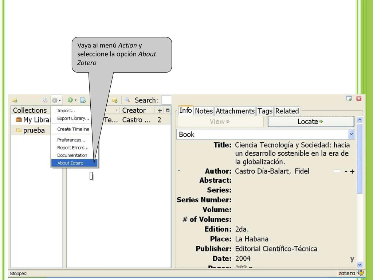Toggle full tab mode icon
This screenshot has height=280, width=373.
tap(349, 98)
